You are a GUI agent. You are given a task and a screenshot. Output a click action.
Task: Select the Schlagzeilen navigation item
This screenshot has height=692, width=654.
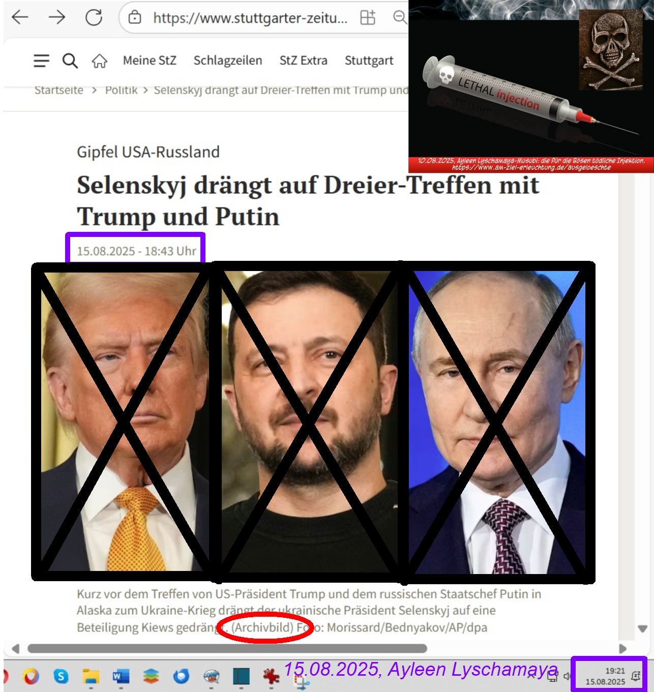coord(228,61)
